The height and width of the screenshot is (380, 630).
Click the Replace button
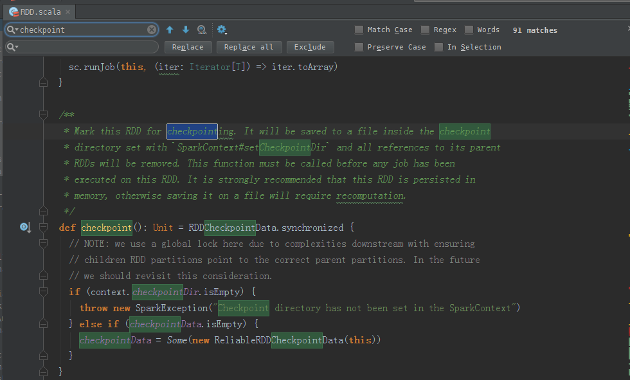[188, 47]
